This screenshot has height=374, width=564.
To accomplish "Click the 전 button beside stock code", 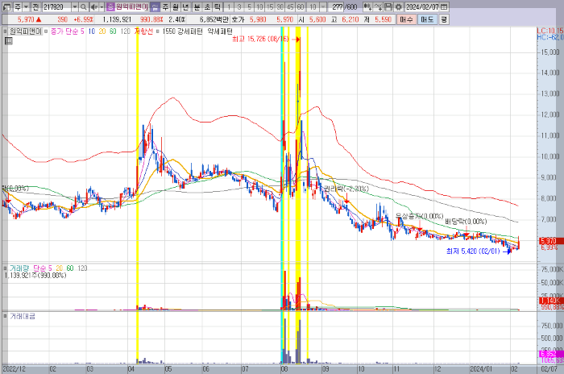I will pyautogui.click(x=35, y=6).
